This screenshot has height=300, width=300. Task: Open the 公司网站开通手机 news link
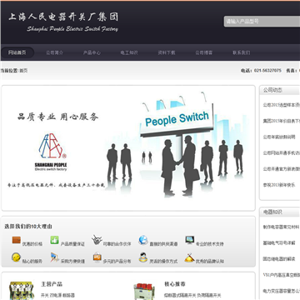pyautogui.click(x=282, y=153)
